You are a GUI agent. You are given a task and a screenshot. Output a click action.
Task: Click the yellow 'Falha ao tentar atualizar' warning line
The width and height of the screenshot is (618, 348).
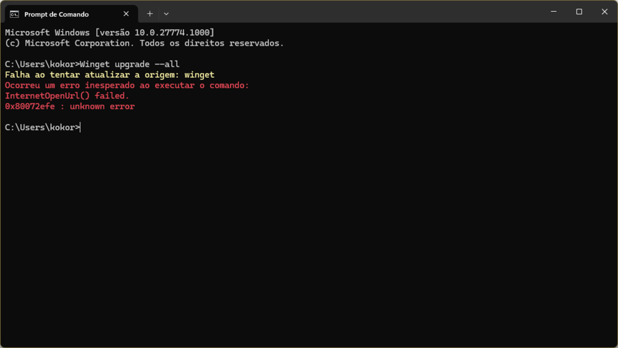pos(109,75)
